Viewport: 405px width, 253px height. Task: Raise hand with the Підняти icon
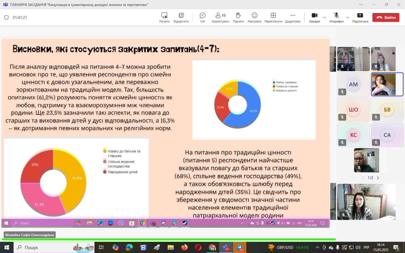pyautogui.click(x=238, y=17)
